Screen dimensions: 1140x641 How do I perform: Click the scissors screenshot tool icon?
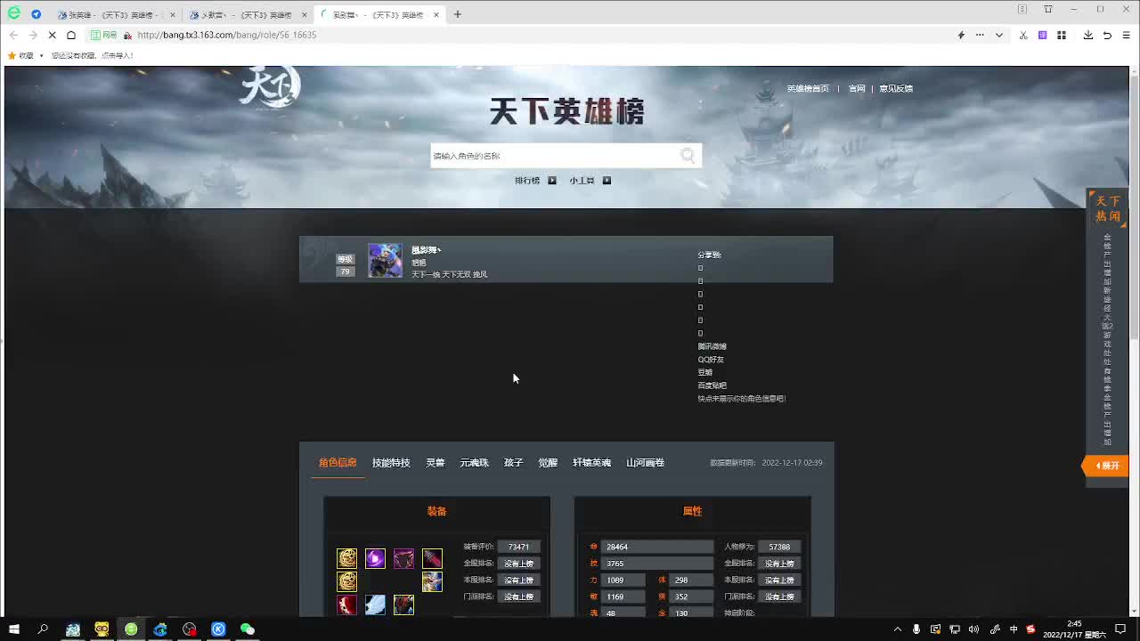pos(1023,35)
